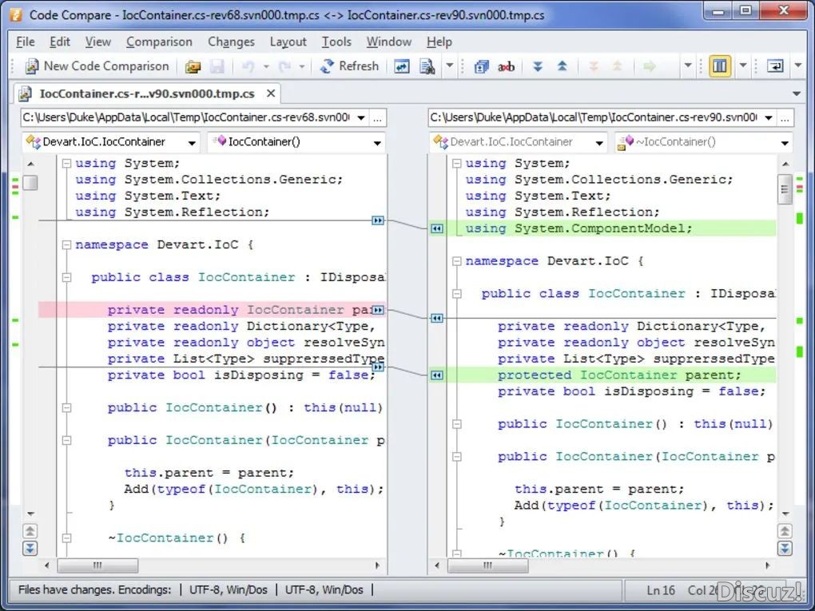Click the swap panes icon
The width and height of the screenshot is (815, 611).
click(x=401, y=66)
